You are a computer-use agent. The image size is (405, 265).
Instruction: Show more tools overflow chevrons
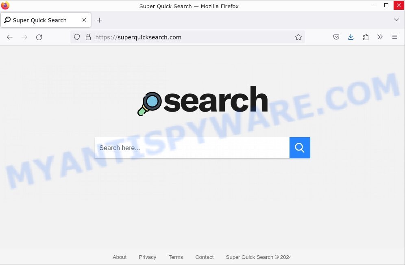[380, 37]
